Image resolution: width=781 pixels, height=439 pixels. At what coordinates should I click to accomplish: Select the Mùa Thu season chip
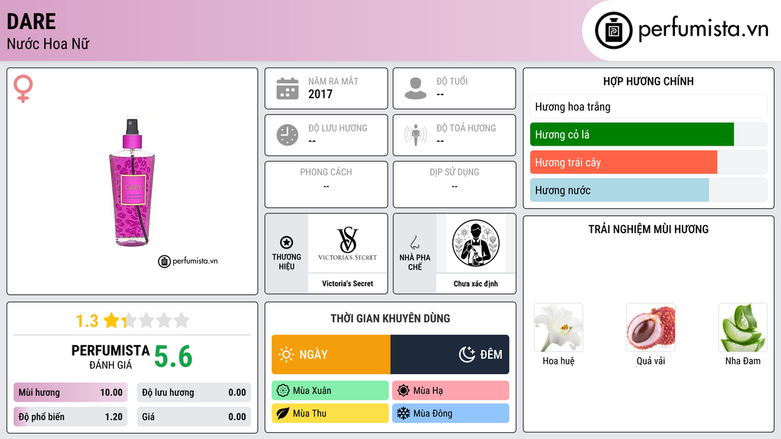coord(330,413)
